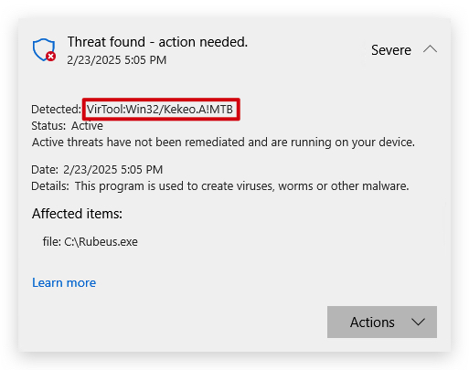Open the Learn more link

(x=64, y=282)
